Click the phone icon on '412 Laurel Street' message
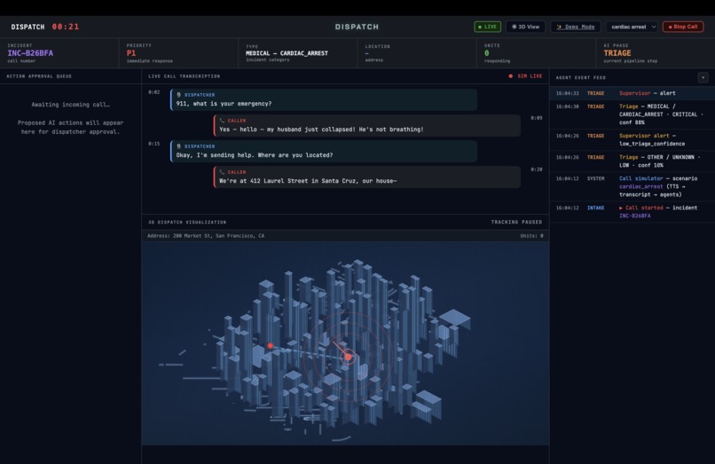The height and width of the screenshot is (464, 715). click(222, 172)
